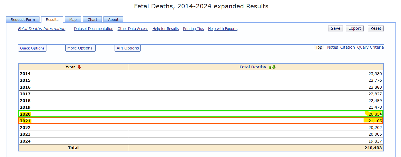Expand More Options panel
The height and width of the screenshot is (157, 401).
click(x=80, y=48)
